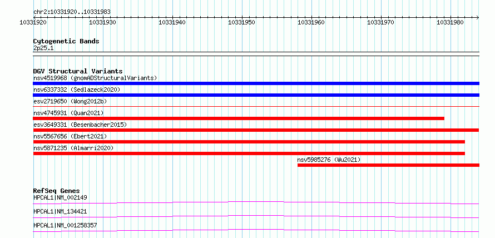Click ruler position 10331960
This screenshot has height=238, width=495.
point(311,22)
